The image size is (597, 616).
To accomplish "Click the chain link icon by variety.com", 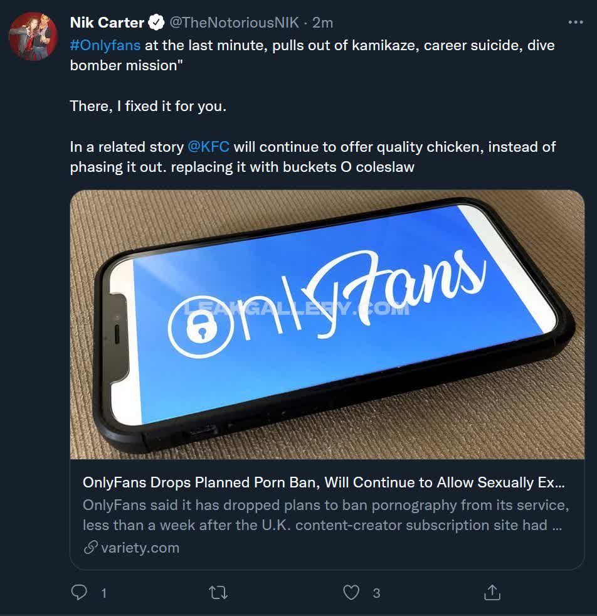I will point(90,548).
